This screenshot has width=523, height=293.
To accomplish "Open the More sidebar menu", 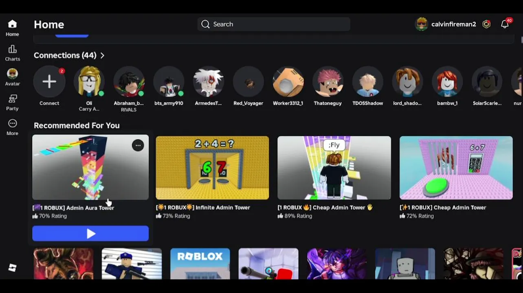I will [12, 127].
